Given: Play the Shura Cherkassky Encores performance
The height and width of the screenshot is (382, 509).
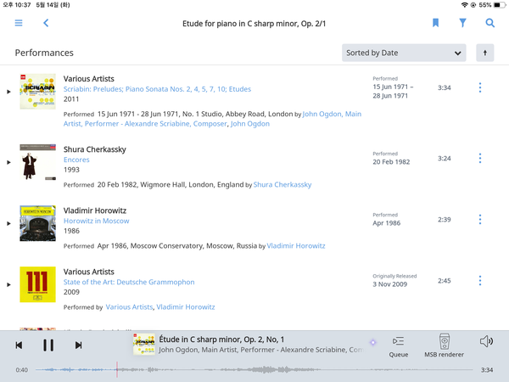Looking at the screenshot, I should point(8,162).
